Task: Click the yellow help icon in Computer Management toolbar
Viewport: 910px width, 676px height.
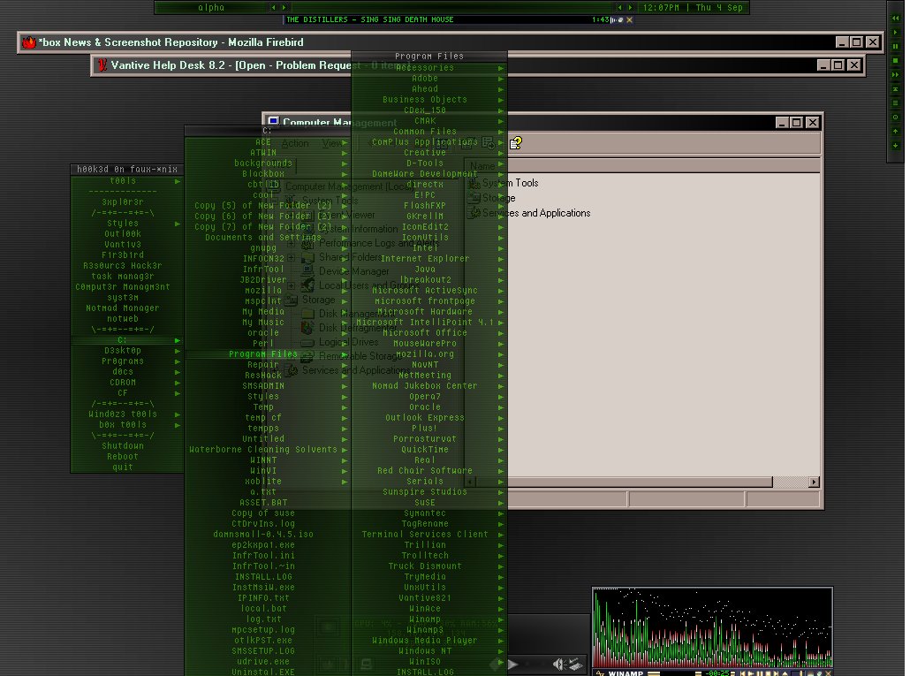Action: tap(515, 143)
